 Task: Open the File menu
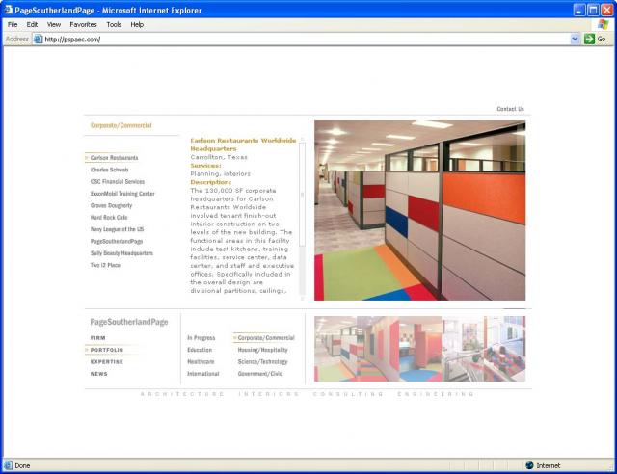(x=13, y=24)
